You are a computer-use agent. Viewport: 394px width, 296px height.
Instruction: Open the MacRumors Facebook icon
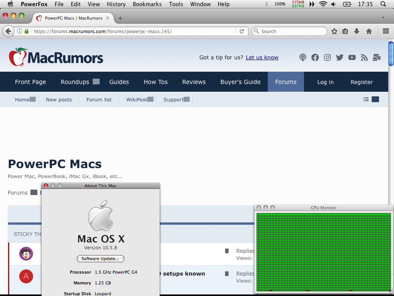(x=315, y=57)
